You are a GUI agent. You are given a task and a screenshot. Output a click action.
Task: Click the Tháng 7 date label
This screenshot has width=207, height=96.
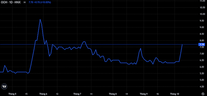click(77, 94)
